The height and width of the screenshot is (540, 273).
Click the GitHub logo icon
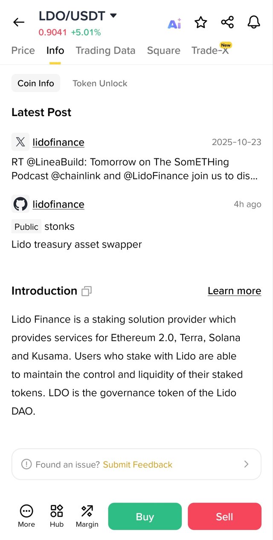coord(20,204)
